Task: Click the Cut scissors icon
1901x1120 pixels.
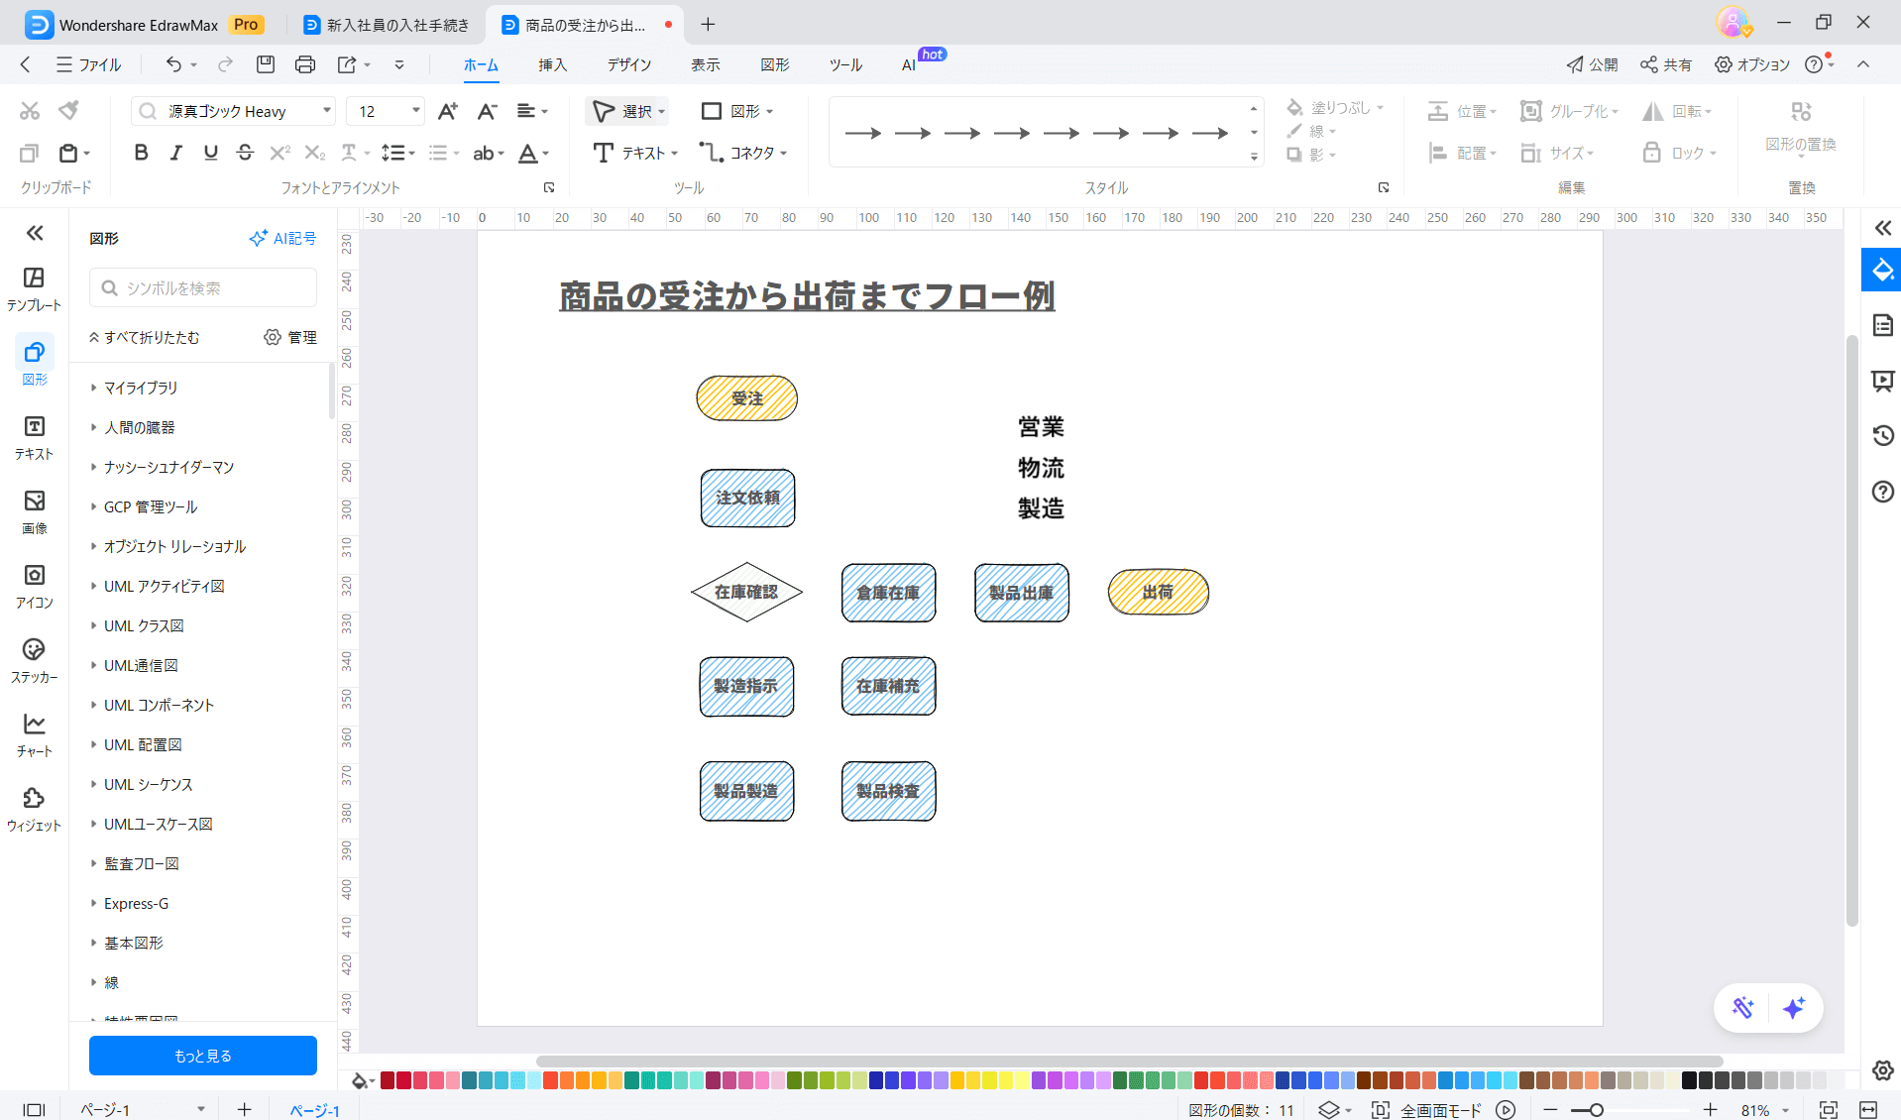Action: [30, 111]
